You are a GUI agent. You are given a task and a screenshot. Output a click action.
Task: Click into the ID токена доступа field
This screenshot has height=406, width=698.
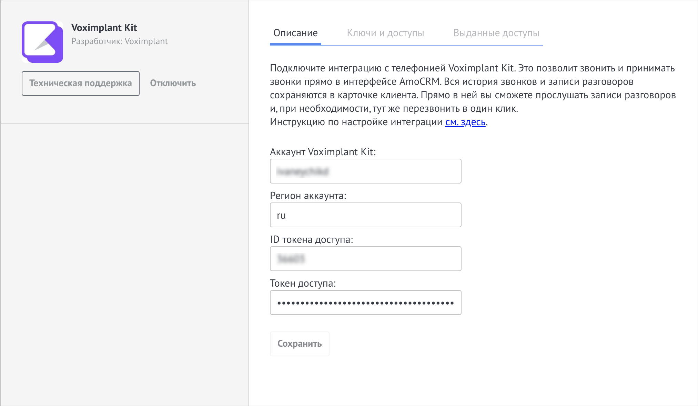tap(366, 259)
